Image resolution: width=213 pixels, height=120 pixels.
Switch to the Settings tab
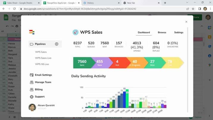point(179,32)
